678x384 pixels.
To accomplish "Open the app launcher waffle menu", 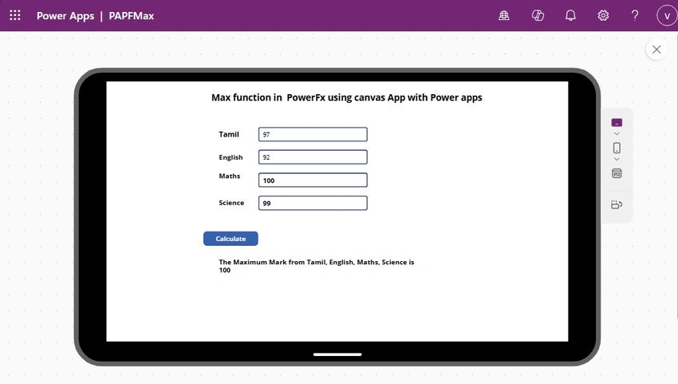I will [x=14, y=16].
